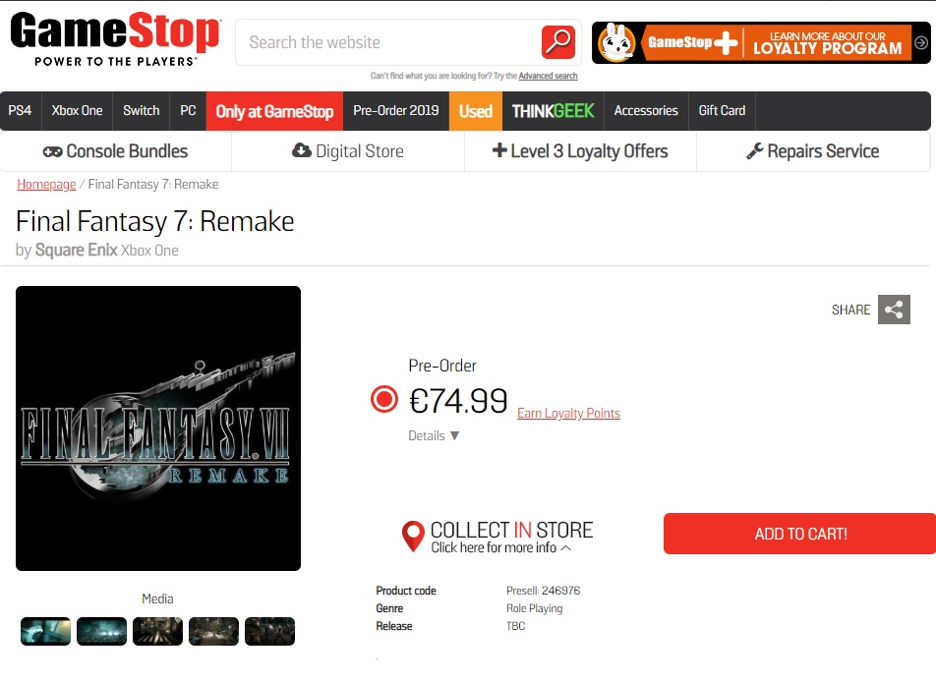Click the GameStop logo

pyautogui.click(x=115, y=38)
